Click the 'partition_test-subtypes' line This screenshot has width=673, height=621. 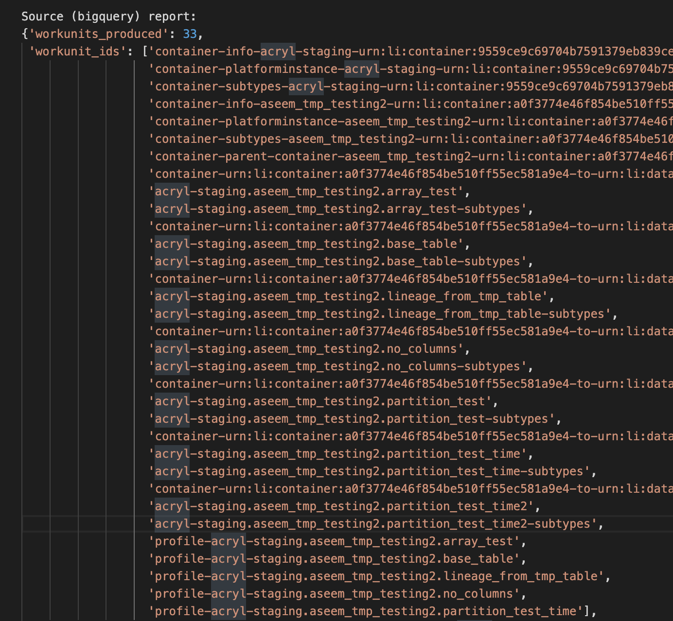(x=355, y=419)
